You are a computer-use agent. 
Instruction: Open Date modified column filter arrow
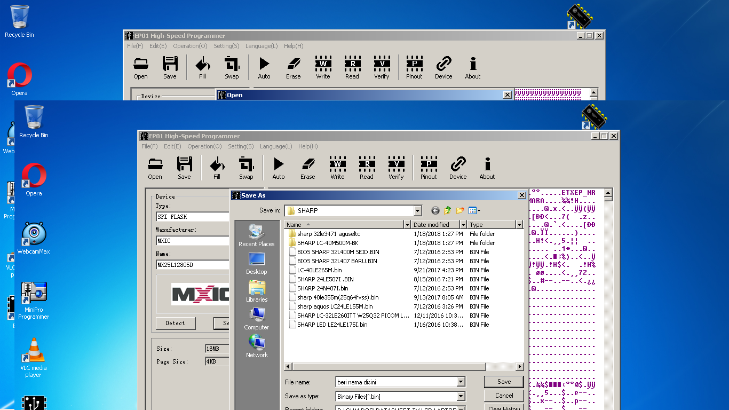pyautogui.click(x=463, y=225)
